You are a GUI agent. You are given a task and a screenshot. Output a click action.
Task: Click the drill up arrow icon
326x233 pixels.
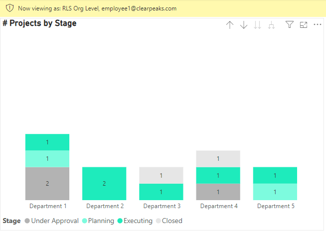pos(230,25)
